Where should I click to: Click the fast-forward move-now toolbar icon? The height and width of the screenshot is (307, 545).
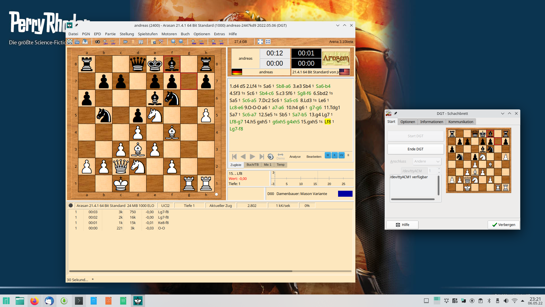[x=125, y=42]
